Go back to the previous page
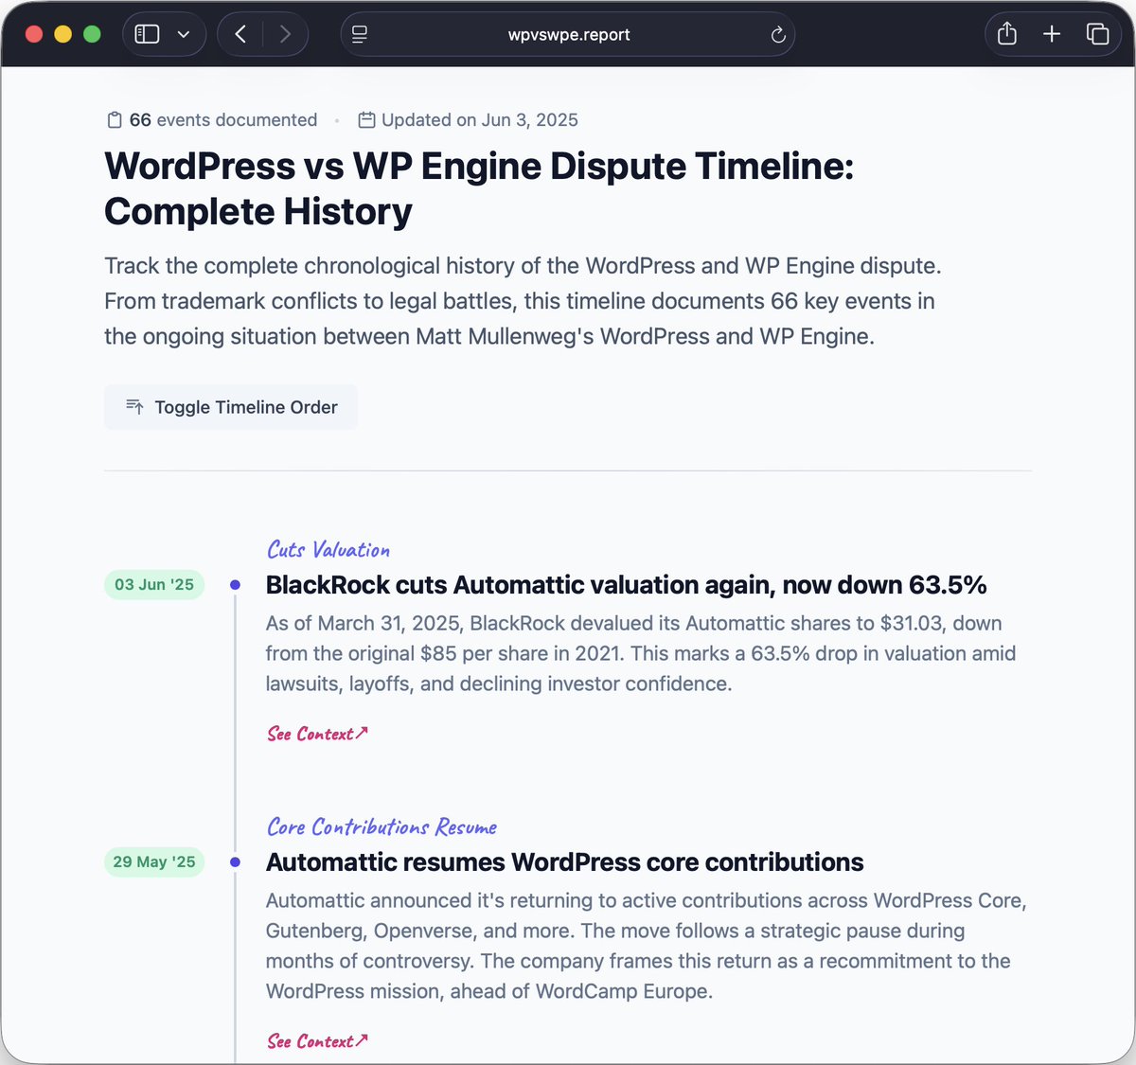Screen dimensions: 1136x1065 pos(240,34)
